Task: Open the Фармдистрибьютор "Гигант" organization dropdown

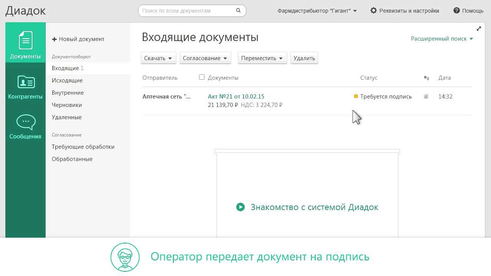Action: pyautogui.click(x=317, y=11)
